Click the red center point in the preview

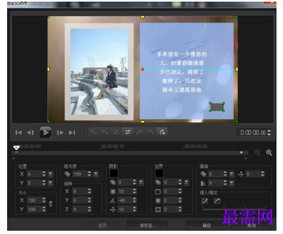point(143,69)
